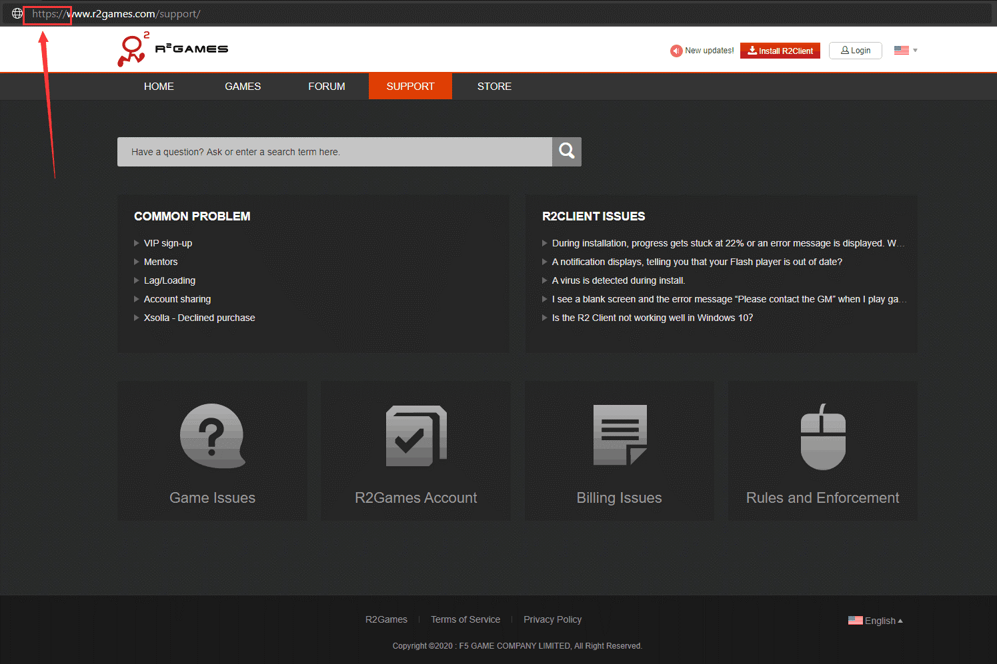Open the virus detected during install article
Screen dimensions: 997x664
[x=618, y=280]
